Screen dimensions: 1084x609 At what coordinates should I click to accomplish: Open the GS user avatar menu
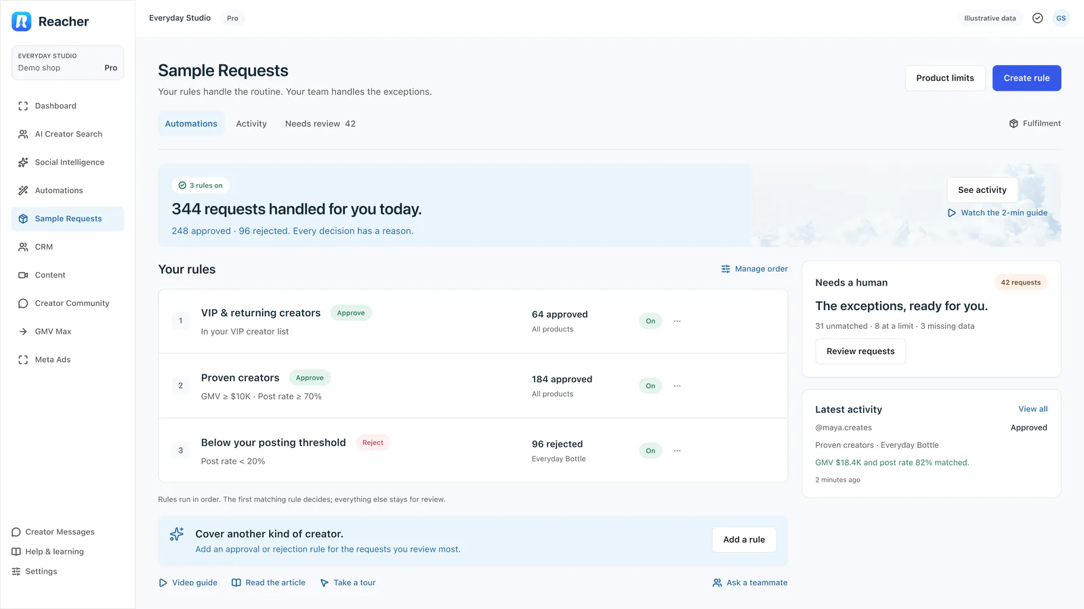1061,18
